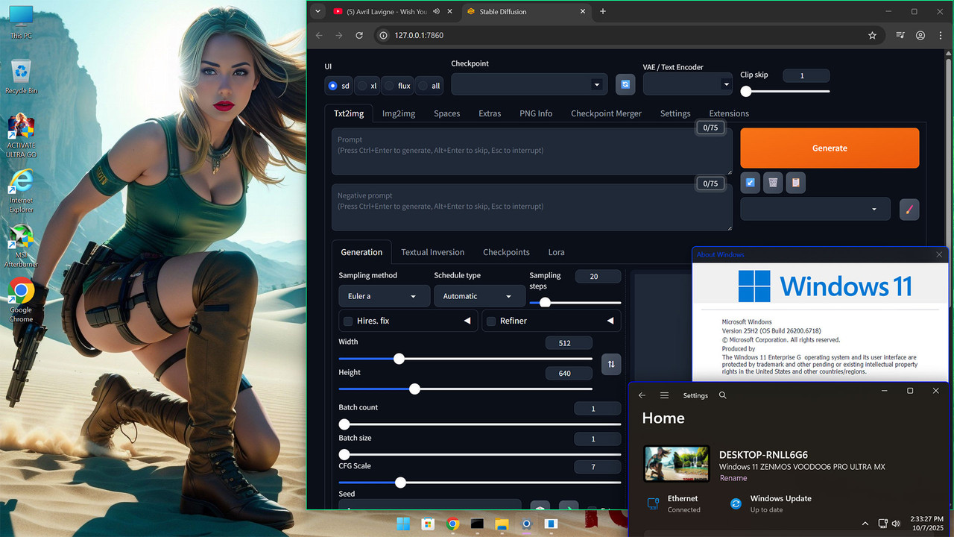Open the Extensions tab
Image resolution: width=954 pixels, height=537 pixels.
tap(729, 113)
